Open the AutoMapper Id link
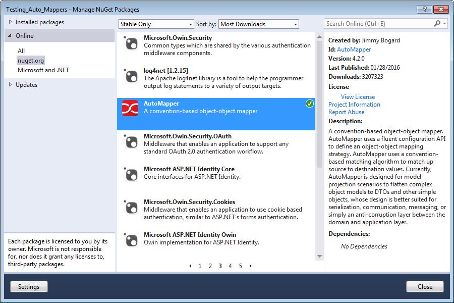This screenshot has height=303, width=454. [x=354, y=49]
